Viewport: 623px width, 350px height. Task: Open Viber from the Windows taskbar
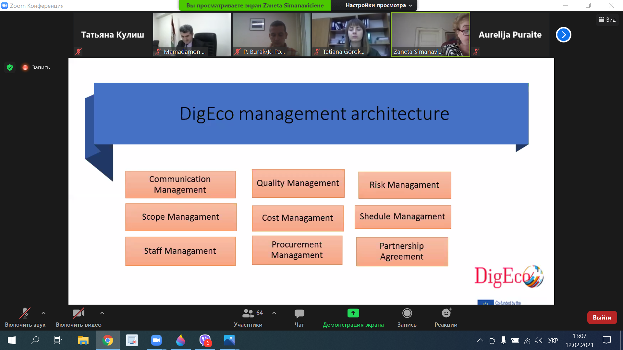[x=205, y=340]
